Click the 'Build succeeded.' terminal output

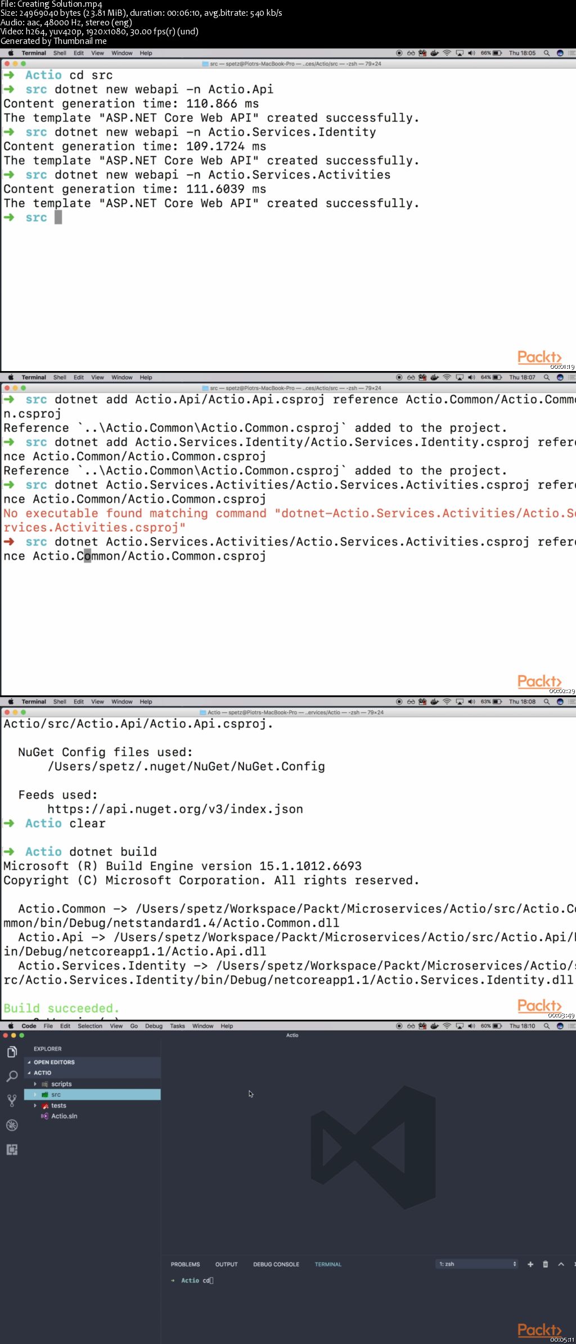tap(61, 1008)
